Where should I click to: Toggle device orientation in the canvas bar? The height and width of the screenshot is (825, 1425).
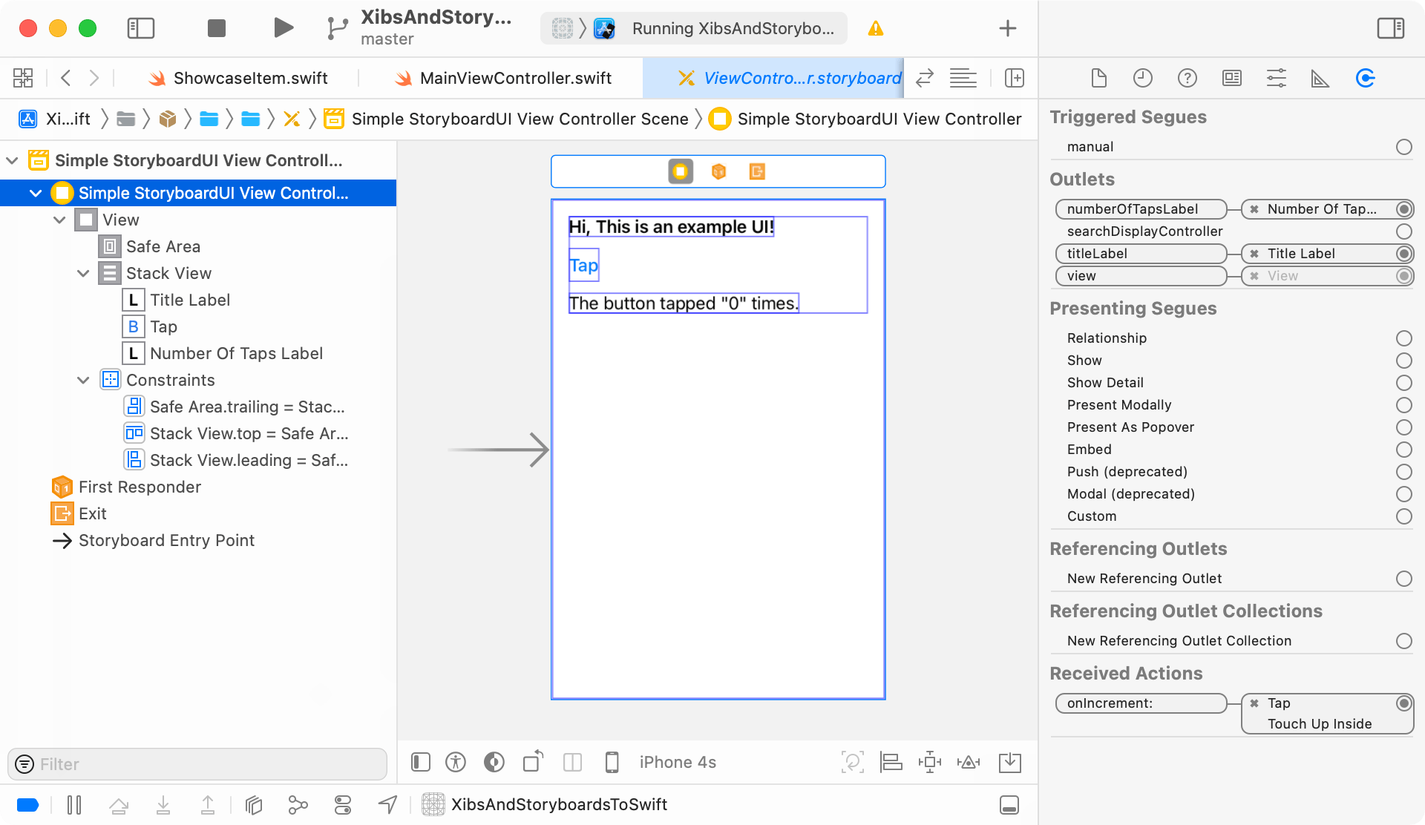(x=532, y=762)
